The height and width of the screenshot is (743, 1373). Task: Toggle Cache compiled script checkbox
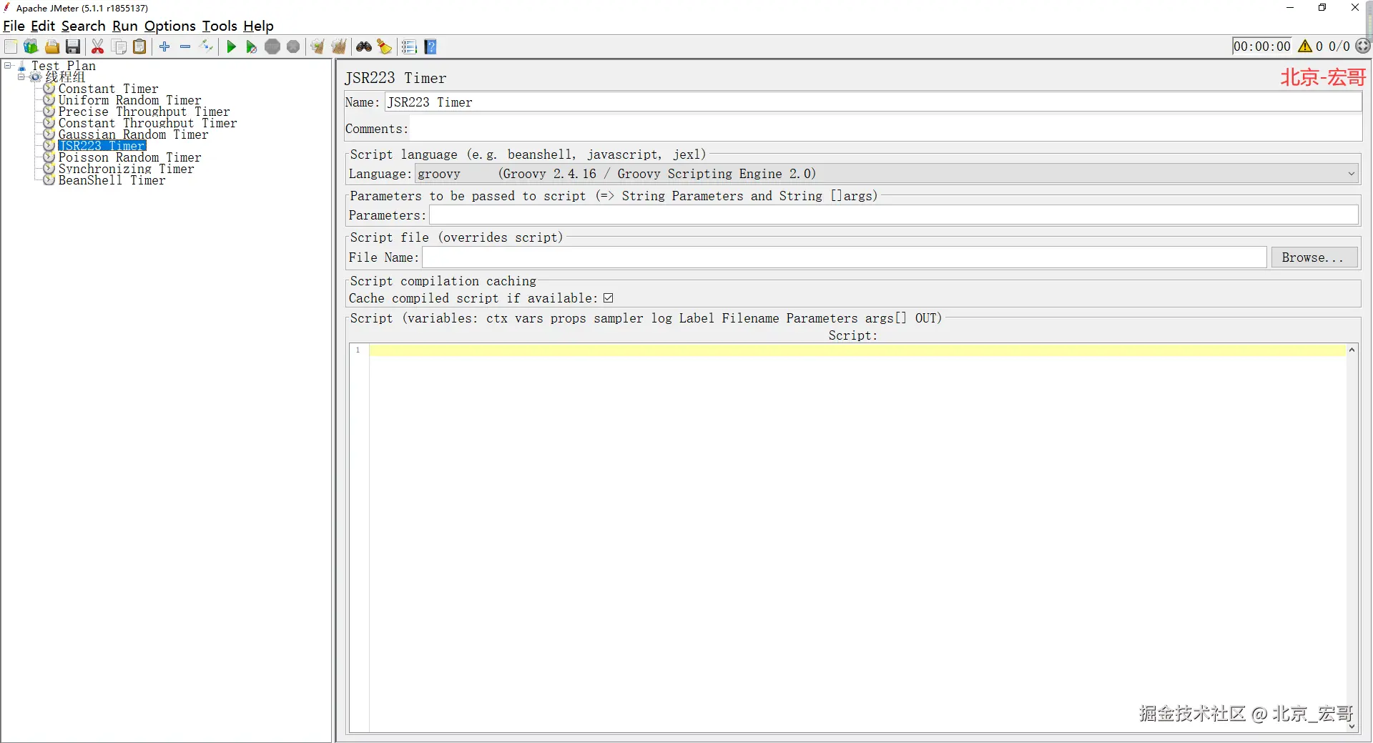pyautogui.click(x=608, y=298)
